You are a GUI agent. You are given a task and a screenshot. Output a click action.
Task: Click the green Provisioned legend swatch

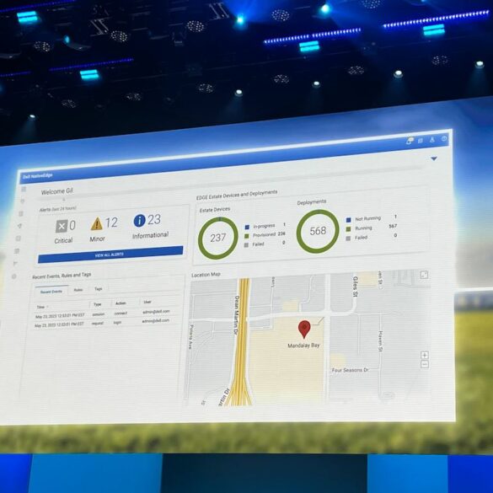coord(246,236)
